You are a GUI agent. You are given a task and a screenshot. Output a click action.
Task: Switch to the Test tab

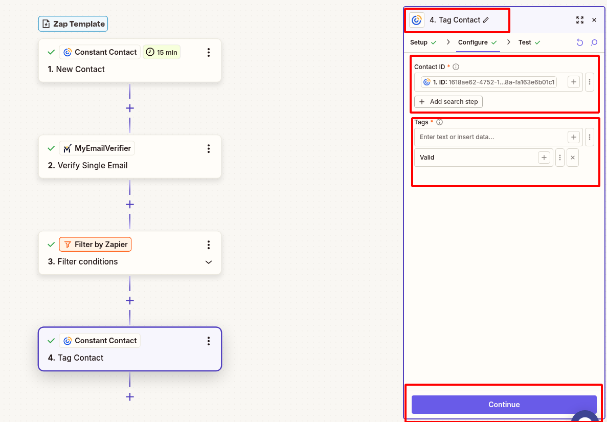tap(525, 42)
